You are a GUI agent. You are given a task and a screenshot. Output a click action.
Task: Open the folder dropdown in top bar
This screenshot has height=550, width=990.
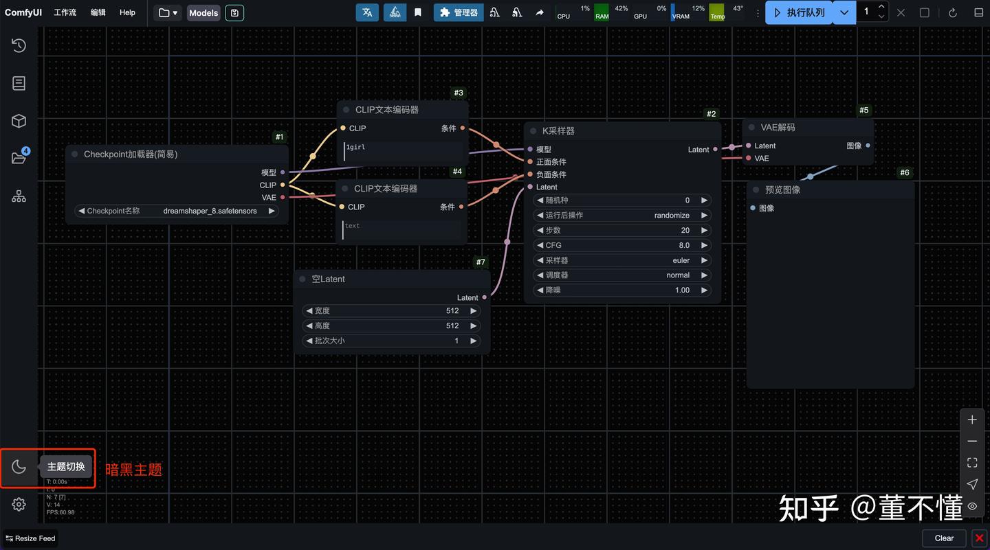click(x=168, y=12)
